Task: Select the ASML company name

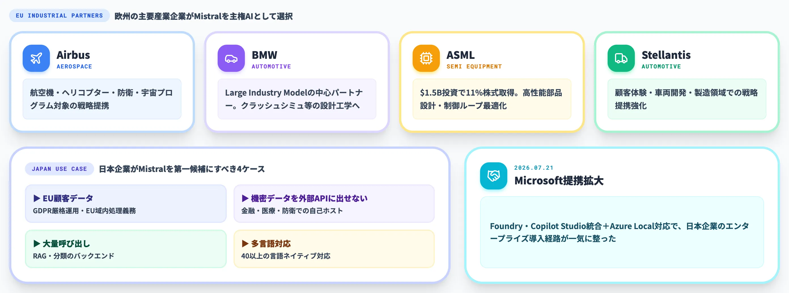Action: coord(461,55)
